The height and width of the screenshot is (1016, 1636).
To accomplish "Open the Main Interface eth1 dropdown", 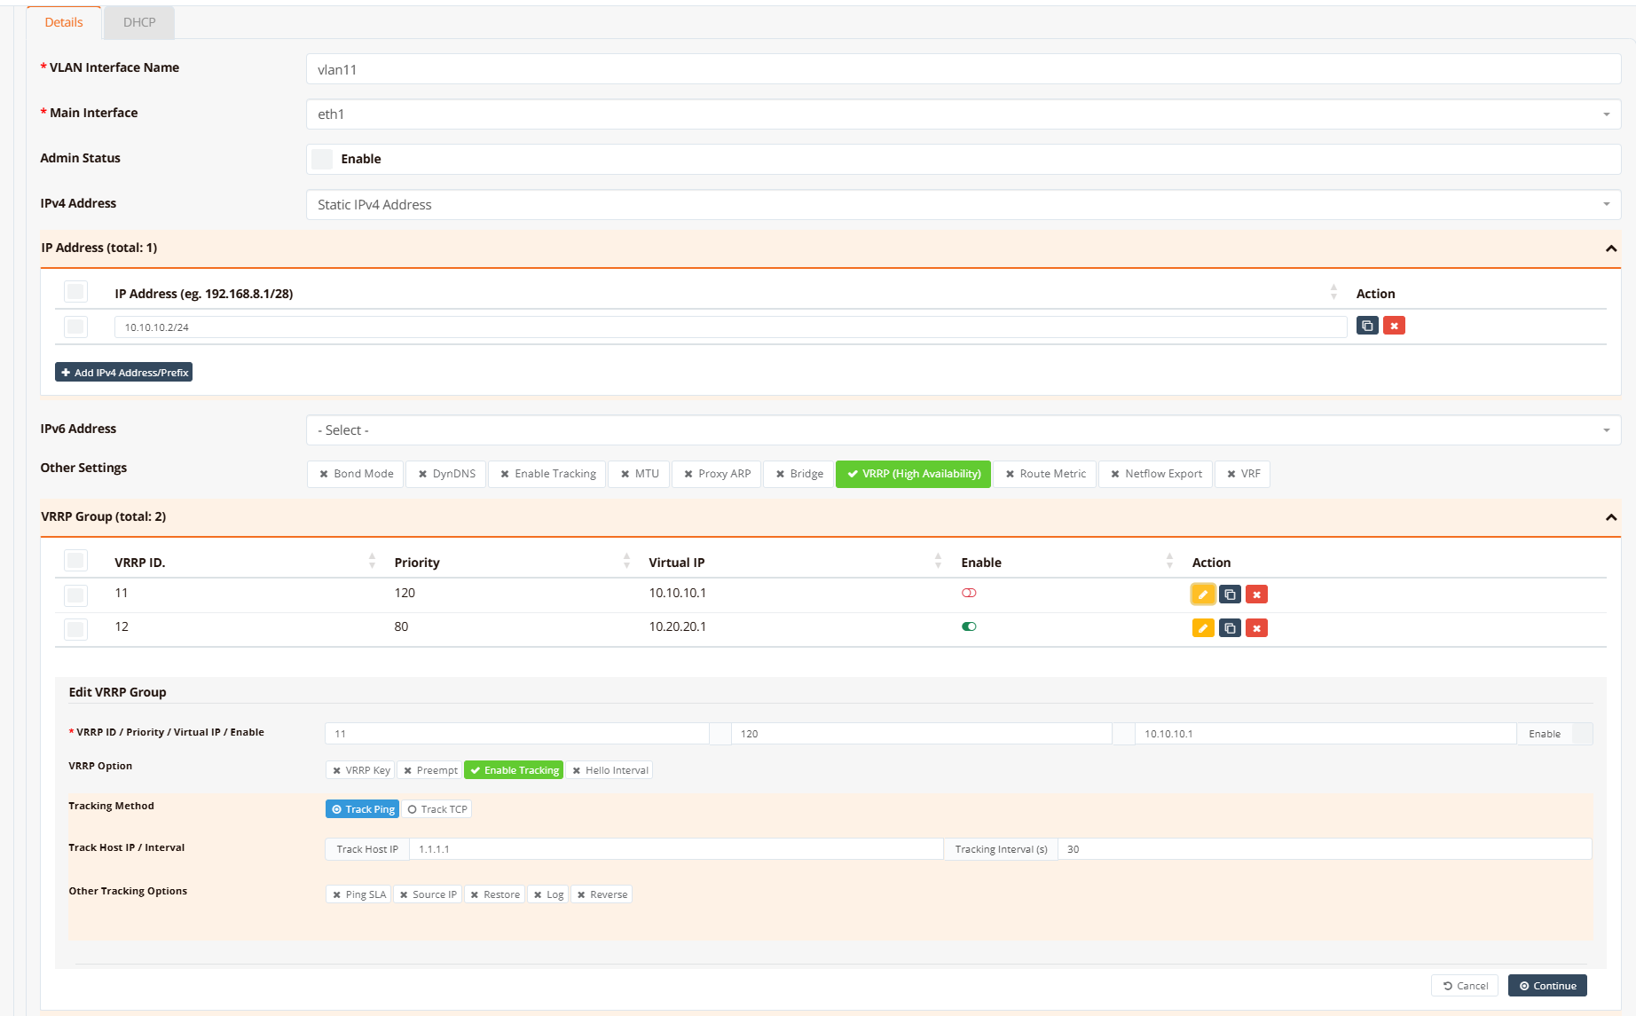I will click(963, 114).
